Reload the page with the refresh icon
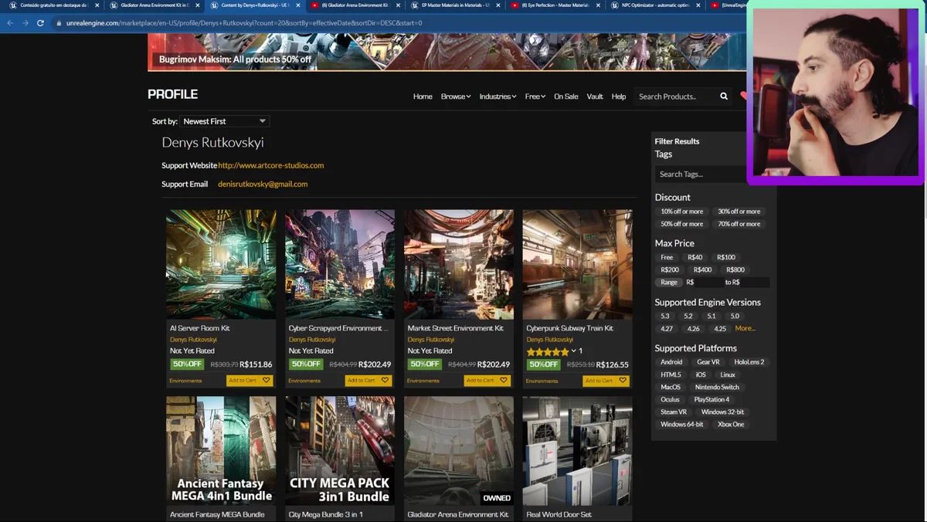927x522 pixels. coord(40,23)
